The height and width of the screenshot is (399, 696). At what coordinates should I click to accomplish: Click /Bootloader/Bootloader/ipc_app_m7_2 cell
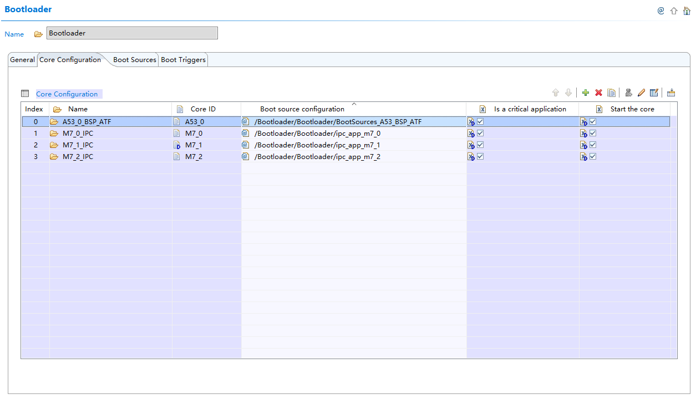354,157
